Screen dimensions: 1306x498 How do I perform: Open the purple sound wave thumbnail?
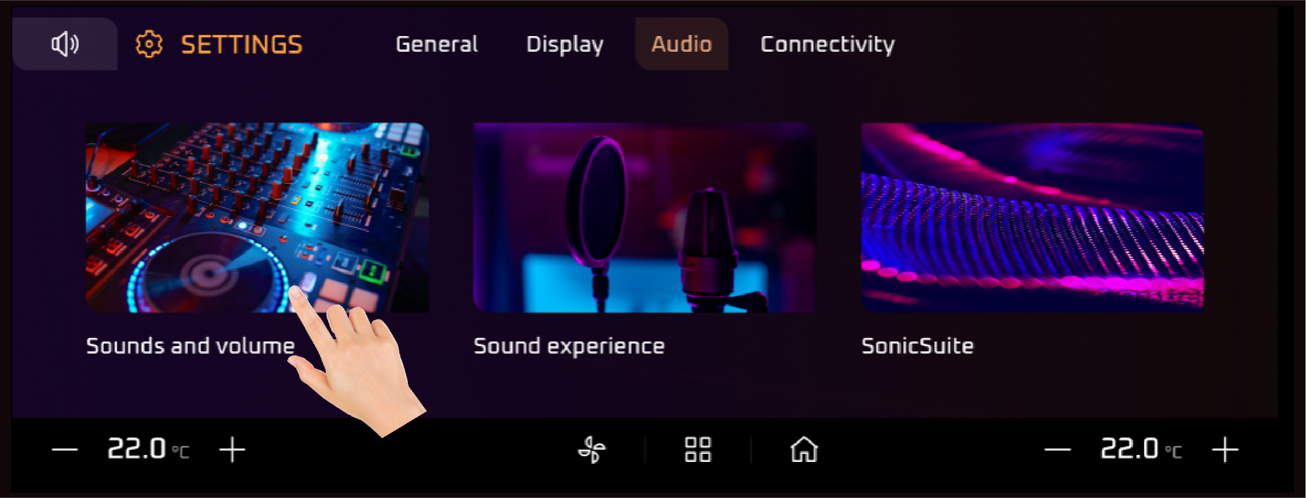pos(1032,217)
